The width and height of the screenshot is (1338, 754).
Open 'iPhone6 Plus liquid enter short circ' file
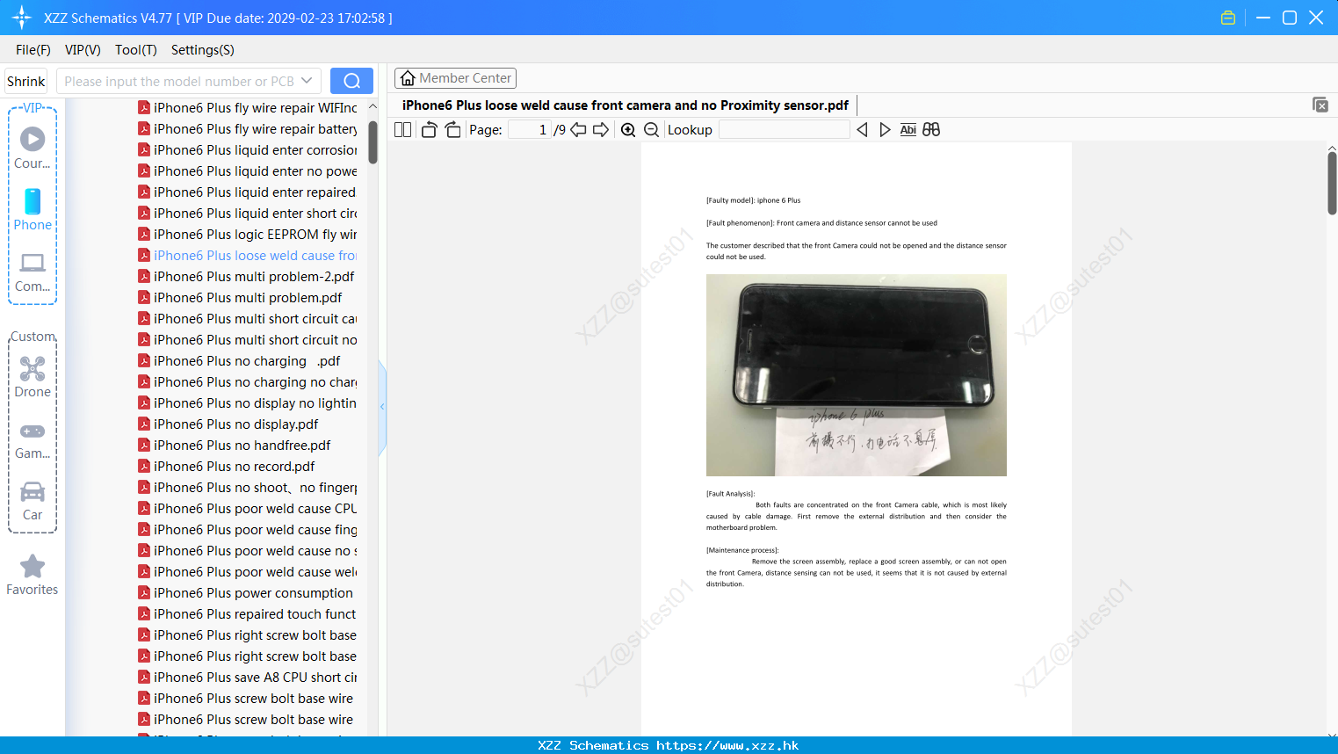(248, 214)
